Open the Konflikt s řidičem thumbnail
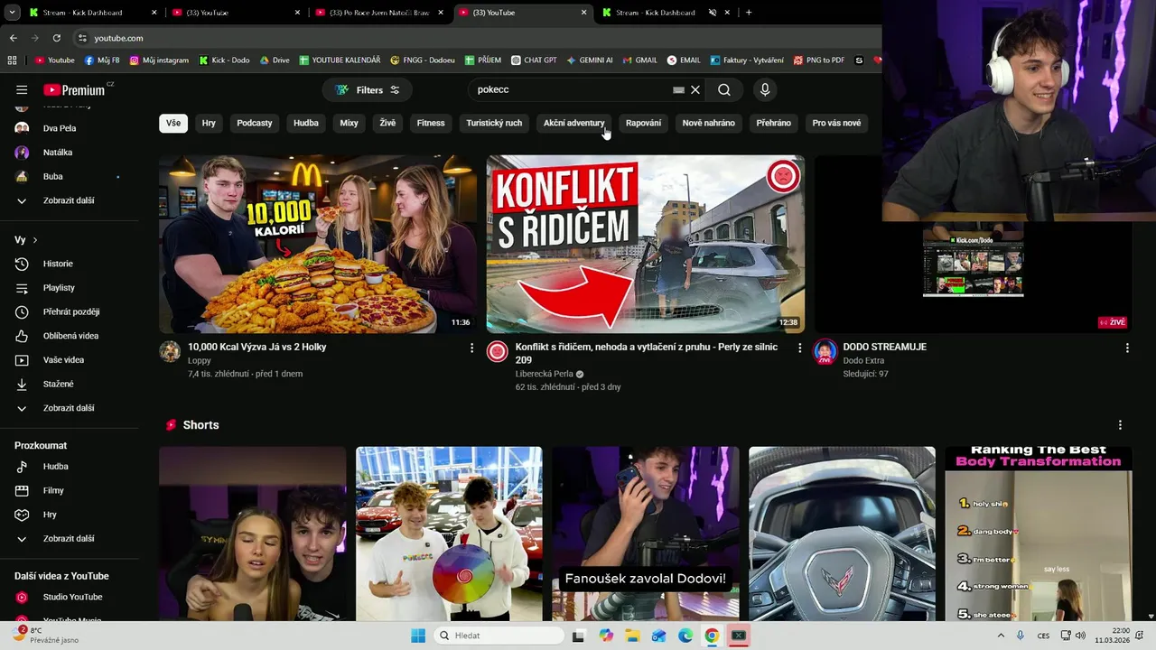1156x650 pixels. tap(646, 244)
